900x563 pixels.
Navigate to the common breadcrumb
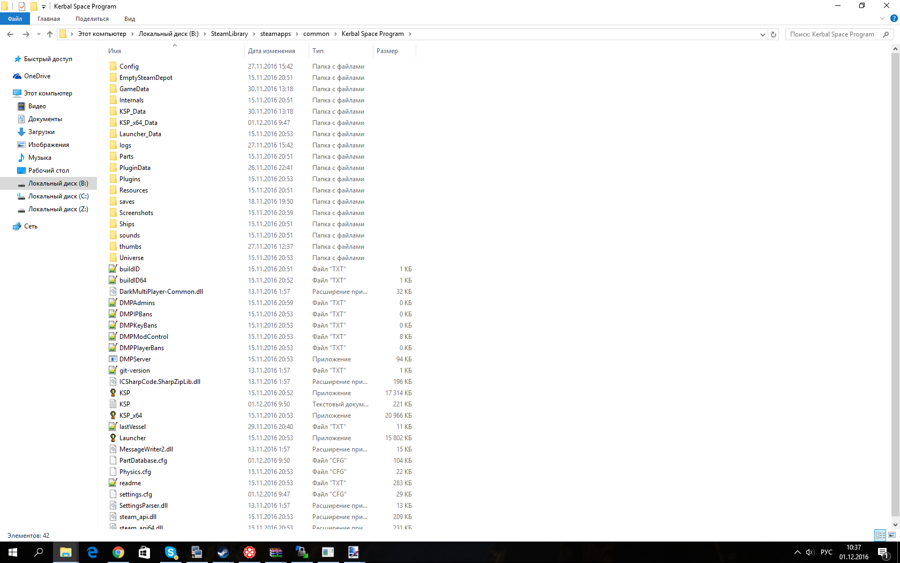[316, 34]
